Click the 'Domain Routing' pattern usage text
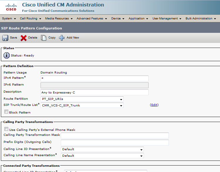The height and width of the screenshot is (172, 220). click(x=54, y=72)
